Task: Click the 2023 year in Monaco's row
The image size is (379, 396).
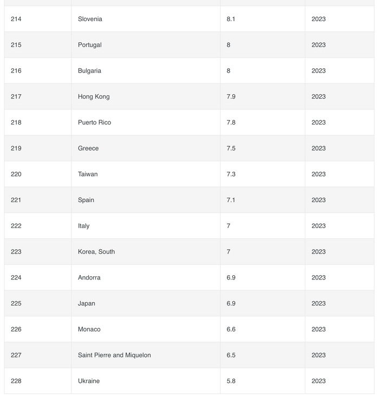Action: (318, 329)
